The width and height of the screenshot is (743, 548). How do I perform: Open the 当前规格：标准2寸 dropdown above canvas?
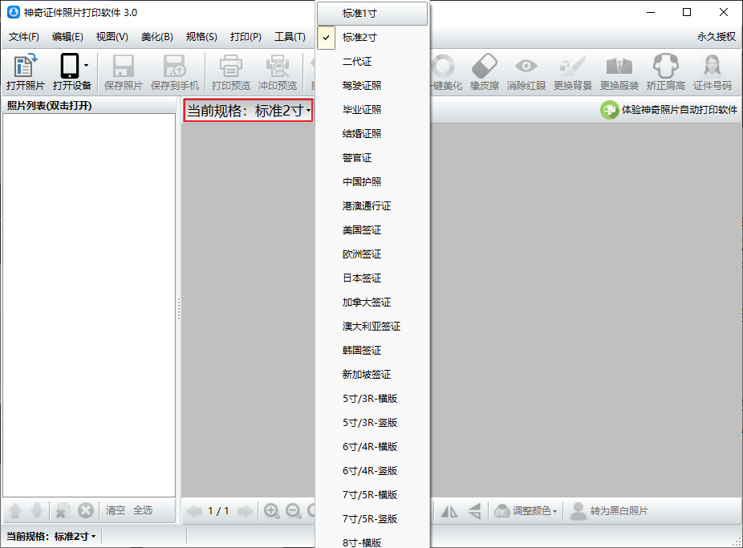click(248, 111)
